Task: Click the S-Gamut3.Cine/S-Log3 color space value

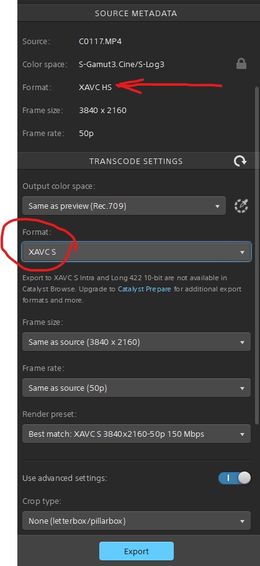Action: (122, 64)
